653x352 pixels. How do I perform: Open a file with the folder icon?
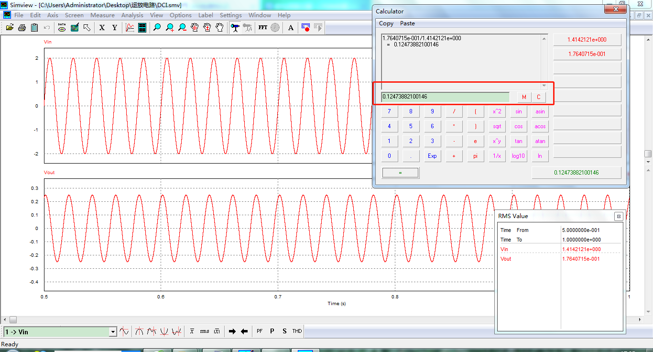(10, 28)
